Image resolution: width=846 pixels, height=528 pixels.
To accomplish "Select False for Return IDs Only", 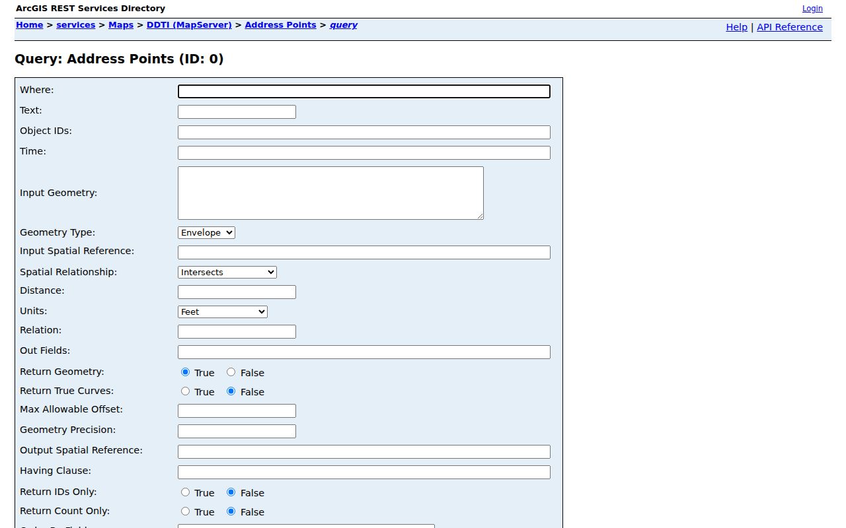I will click(231, 492).
